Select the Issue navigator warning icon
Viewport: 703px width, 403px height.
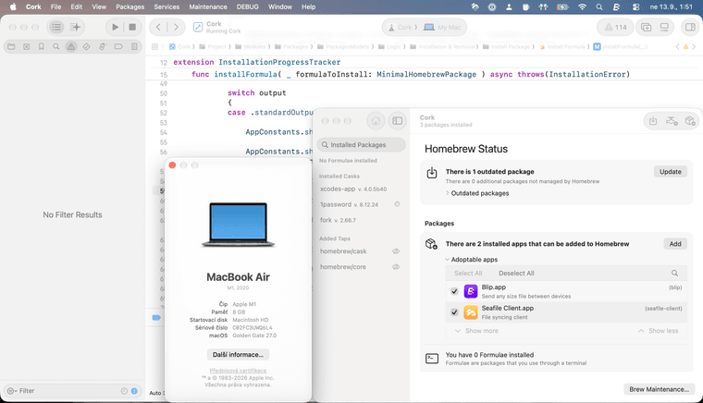[71, 46]
